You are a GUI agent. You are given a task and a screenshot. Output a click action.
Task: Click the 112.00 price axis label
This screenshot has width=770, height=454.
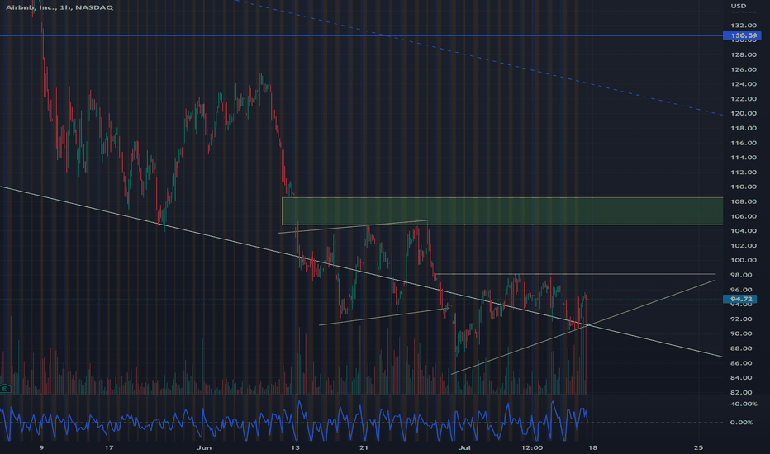(743, 173)
